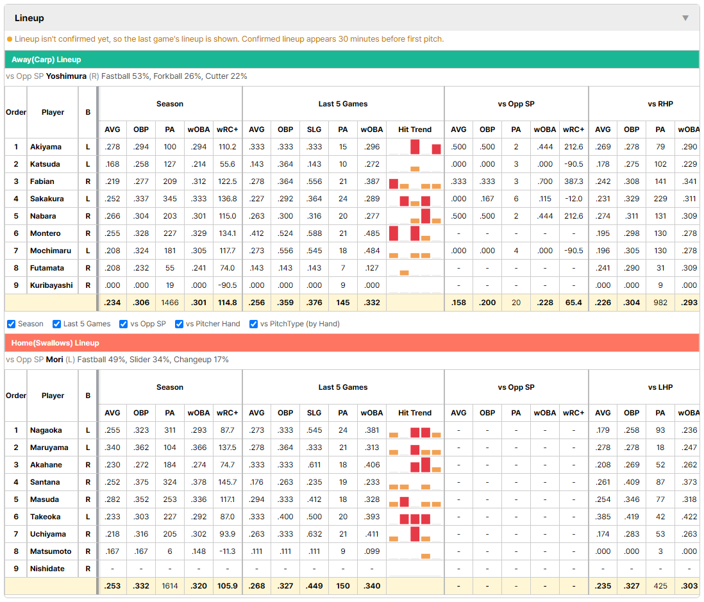Sort Carp table by season wRC+
This screenshot has height=602, width=704.
[x=227, y=130]
